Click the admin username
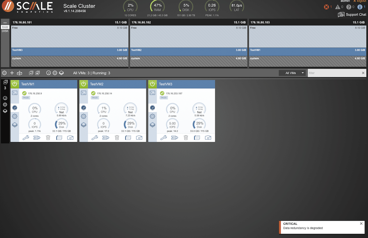The image size is (368, 238). 345,1
